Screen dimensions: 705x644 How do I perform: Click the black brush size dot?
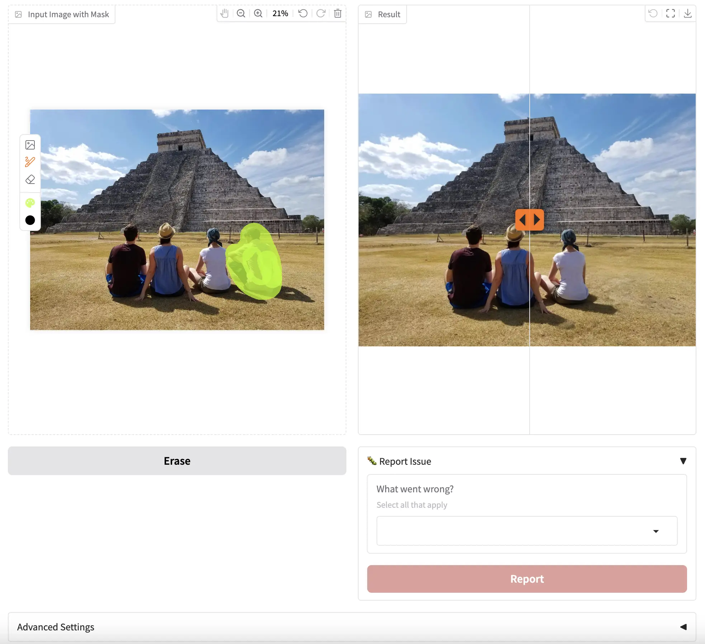(30, 220)
